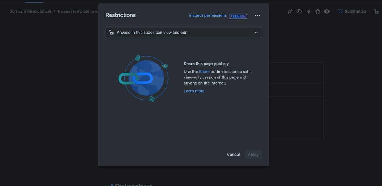
Task: Click the globe and chain link illustration
Action: pyautogui.click(x=143, y=78)
